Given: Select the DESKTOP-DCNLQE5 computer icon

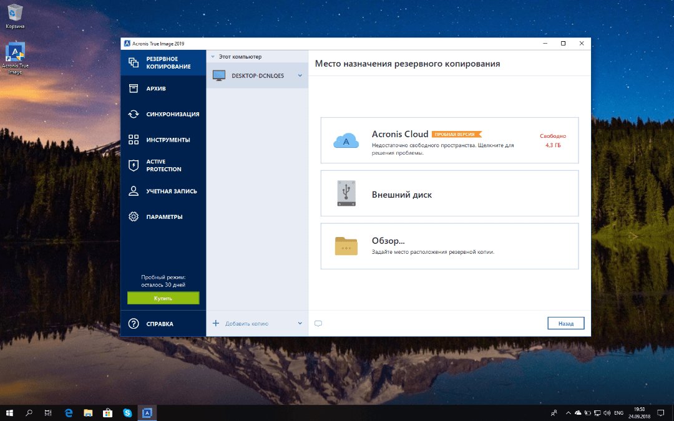Looking at the screenshot, I should (219, 75).
